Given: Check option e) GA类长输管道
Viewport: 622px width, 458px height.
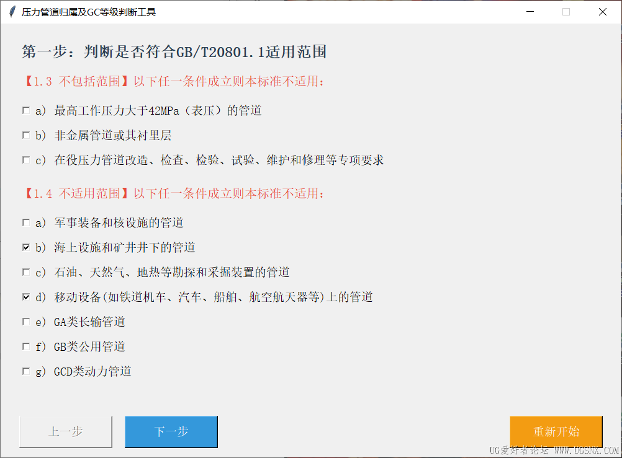Looking at the screenshot, I should coord(26,322).
